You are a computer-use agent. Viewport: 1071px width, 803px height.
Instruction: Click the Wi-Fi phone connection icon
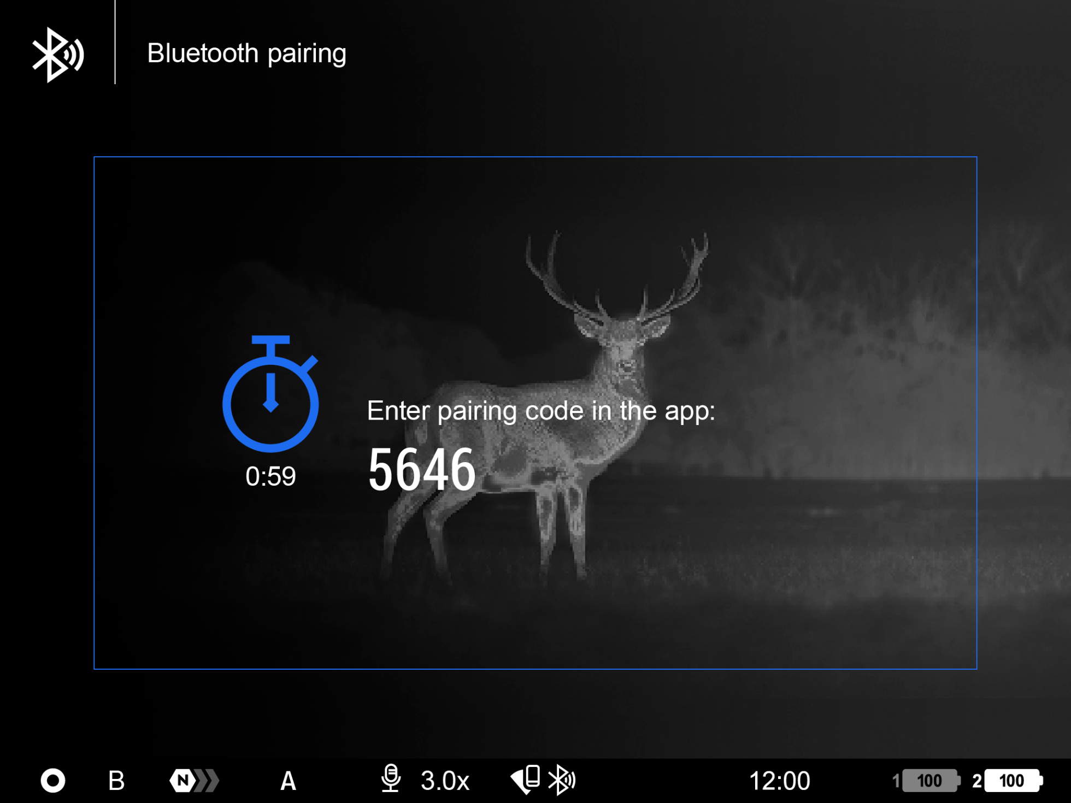[526, 780]
